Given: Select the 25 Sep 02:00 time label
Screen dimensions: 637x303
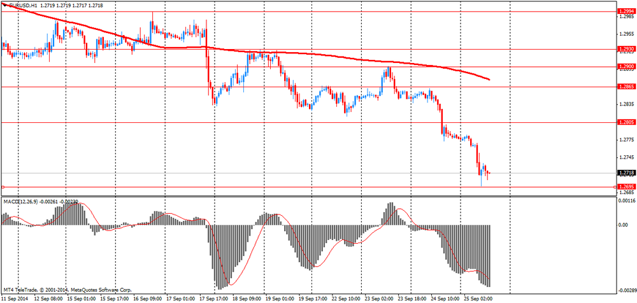Looking at the screenshot, I should pos(477,299).
